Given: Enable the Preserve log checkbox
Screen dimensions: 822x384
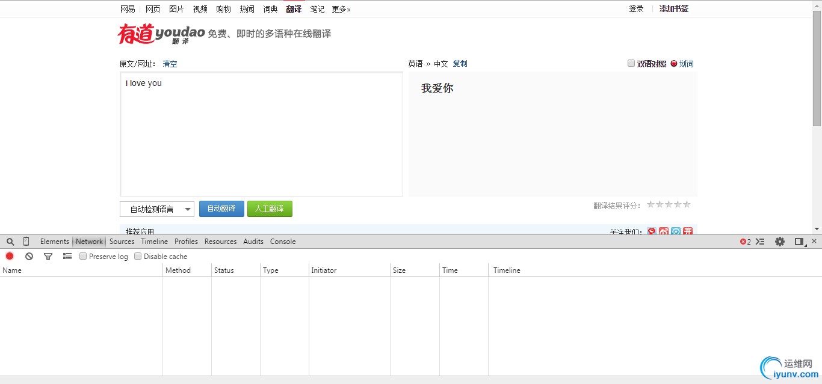Looking at the screenshot, I should coord(83,257).
